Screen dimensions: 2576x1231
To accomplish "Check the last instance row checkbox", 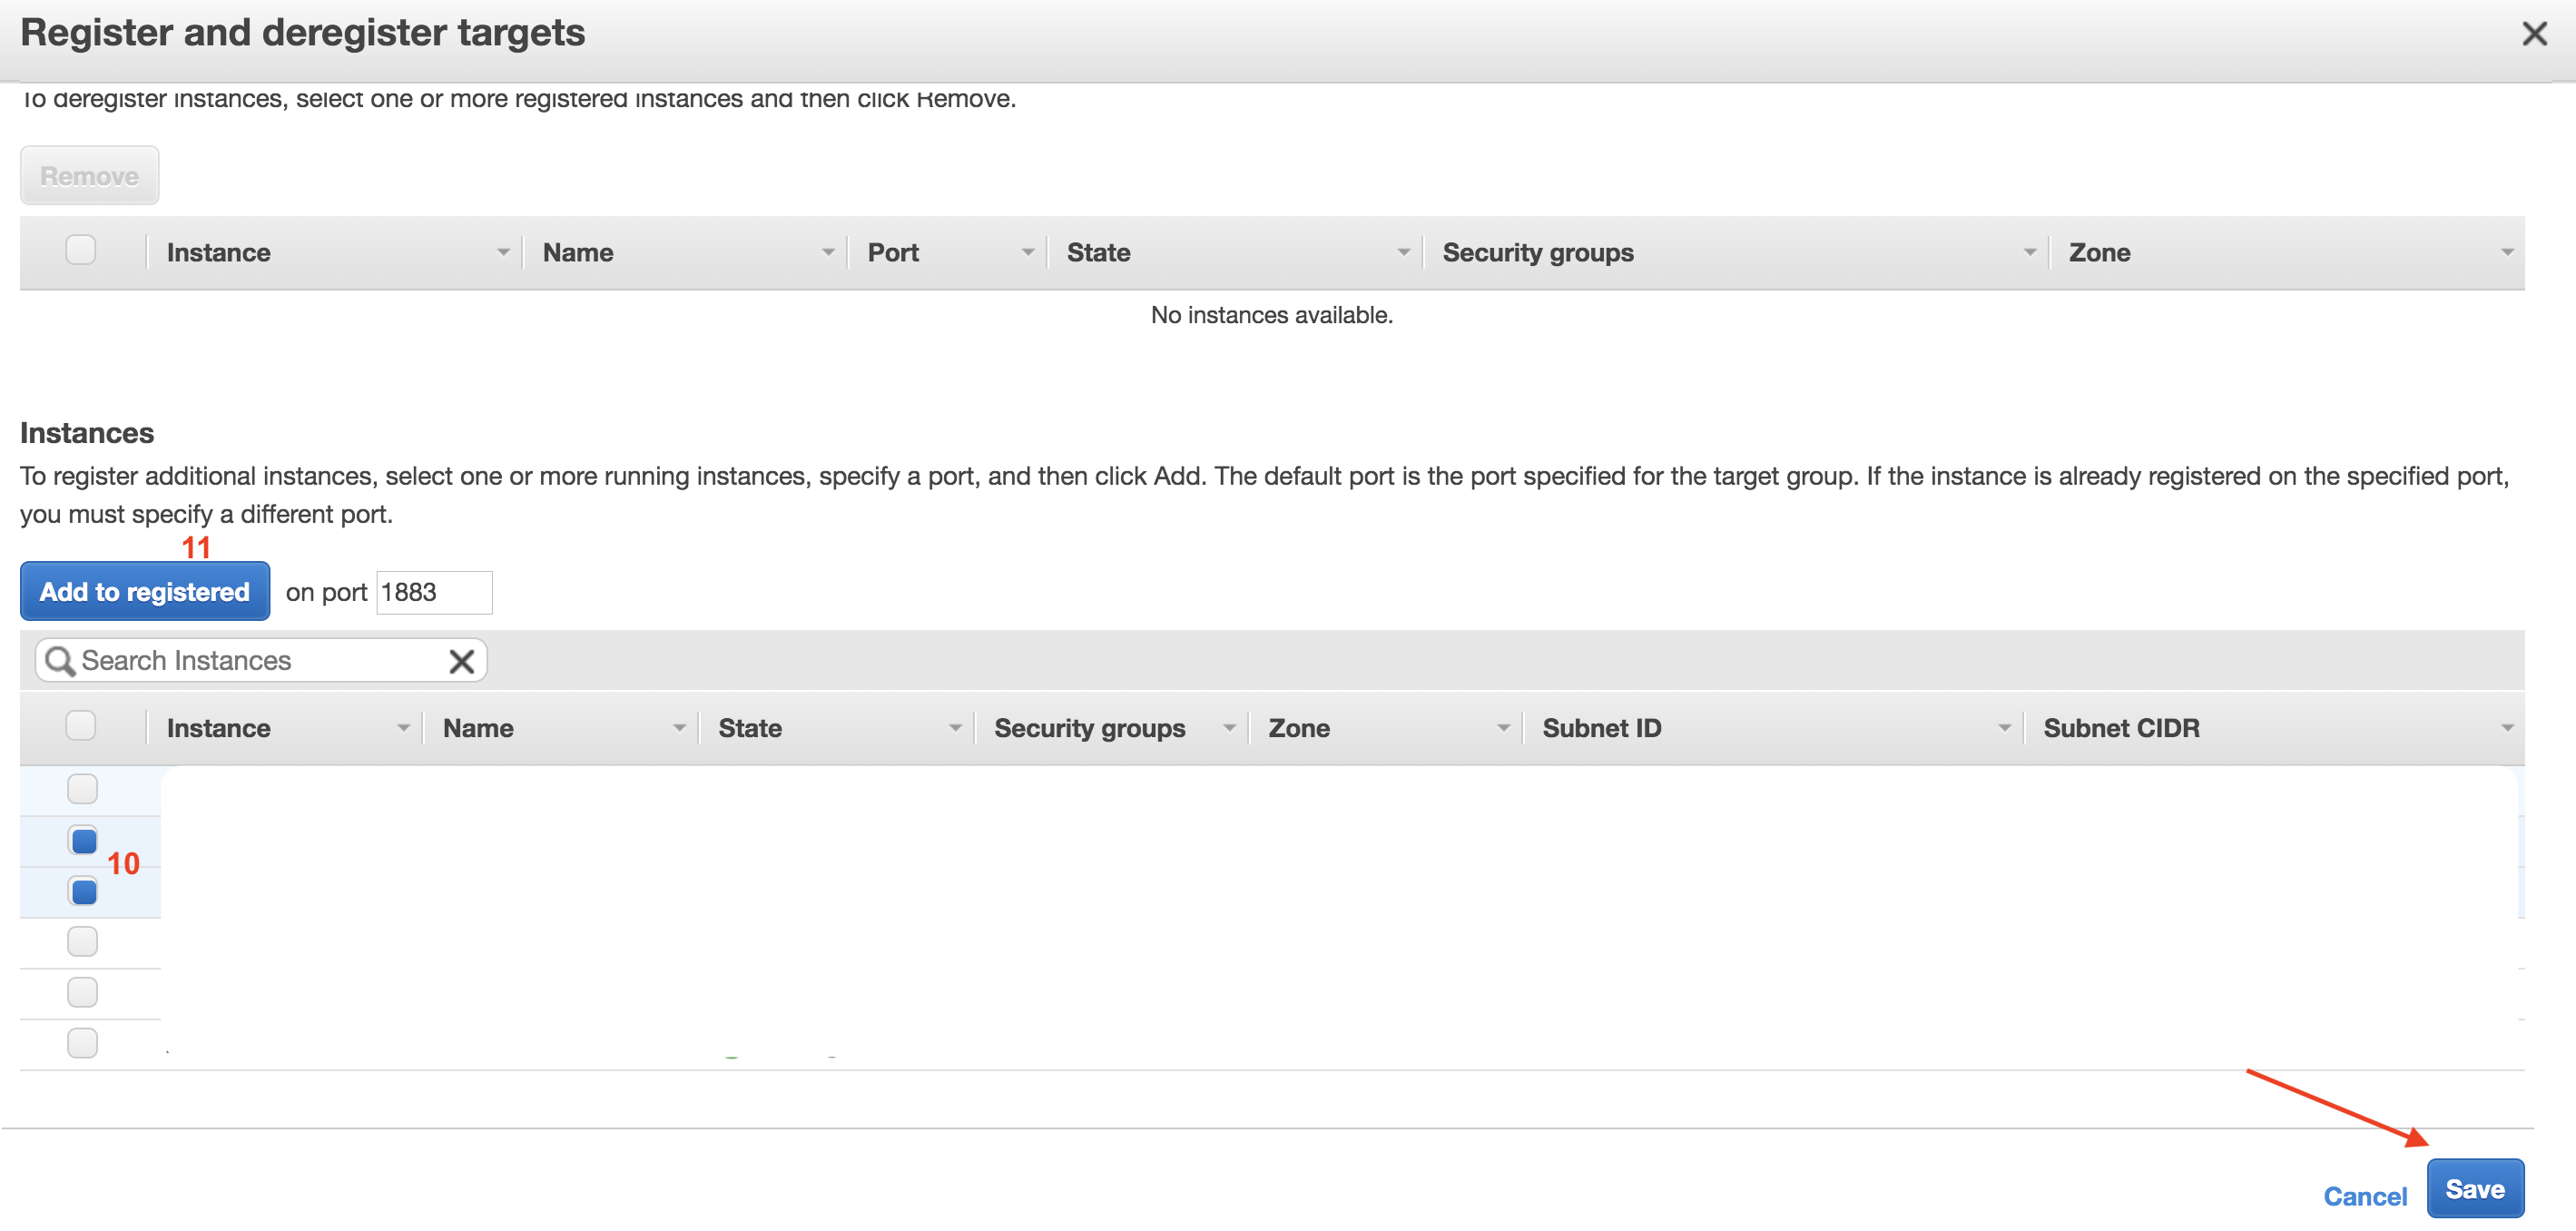I will [83, 1044].
